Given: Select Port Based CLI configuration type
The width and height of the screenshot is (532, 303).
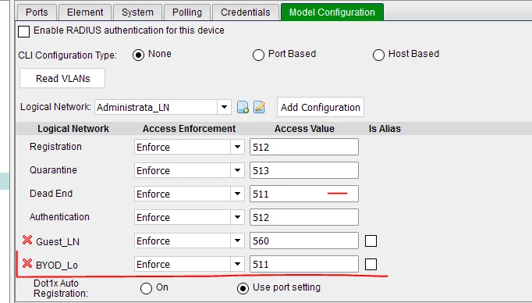Looking at the screenshot, I should coord(258,55).
